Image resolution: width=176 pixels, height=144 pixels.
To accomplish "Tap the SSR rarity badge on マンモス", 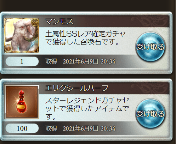I will [35, 22].
